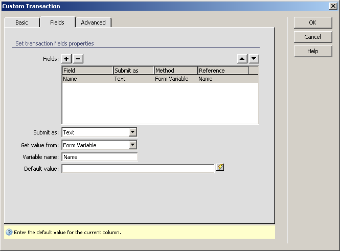
Task: Open Help for this dialog
Action: [x=312, y=51]
